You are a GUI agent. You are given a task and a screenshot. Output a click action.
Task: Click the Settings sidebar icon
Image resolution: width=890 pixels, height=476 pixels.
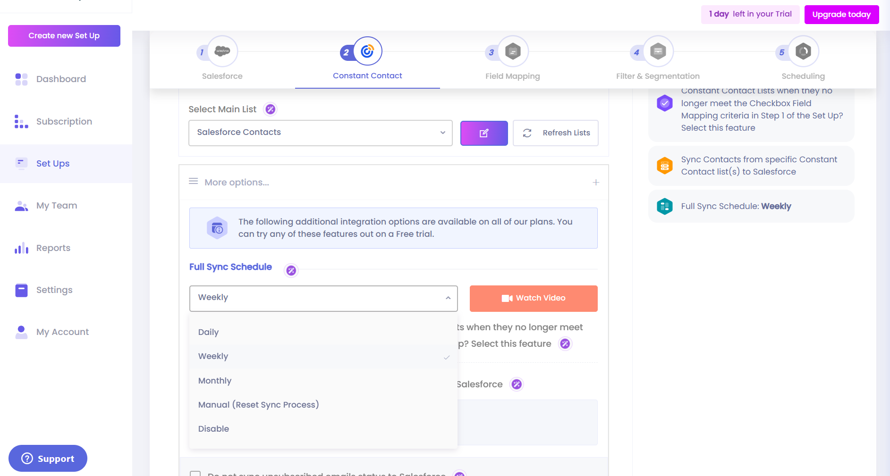[x=21, y=290]
